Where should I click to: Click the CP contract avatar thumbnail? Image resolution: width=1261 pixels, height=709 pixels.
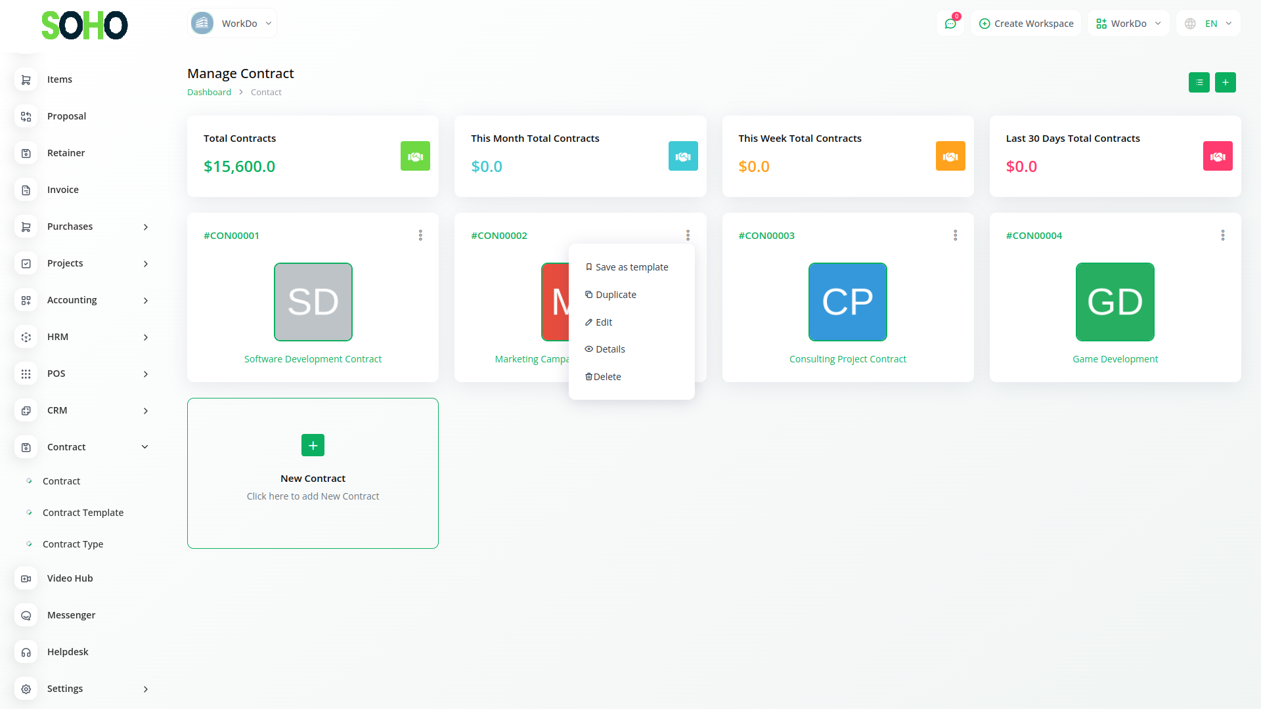point(847,302)
